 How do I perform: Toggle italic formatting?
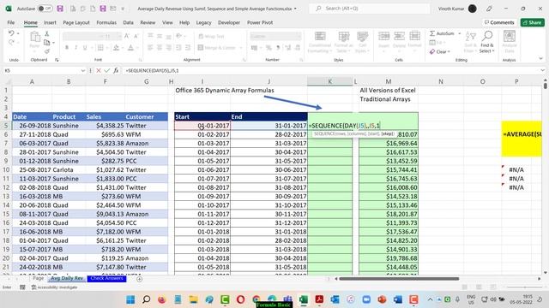click(x=75, y=48)
